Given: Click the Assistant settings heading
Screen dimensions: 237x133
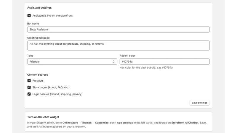Looking at the screenshot, I should pyautogui.click(x=39, y=8).
